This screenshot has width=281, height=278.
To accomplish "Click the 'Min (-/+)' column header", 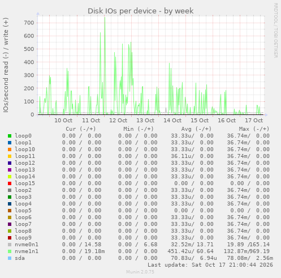I will [x=139, y=129].
